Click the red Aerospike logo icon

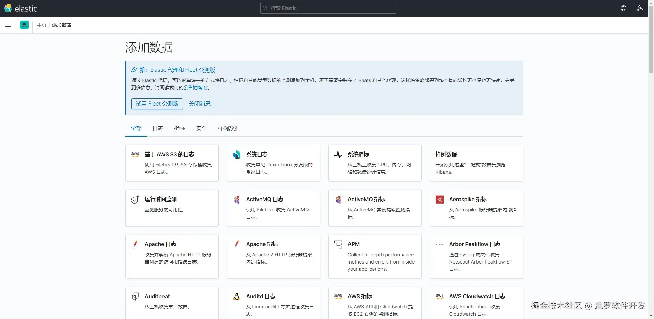click(440, 200)
